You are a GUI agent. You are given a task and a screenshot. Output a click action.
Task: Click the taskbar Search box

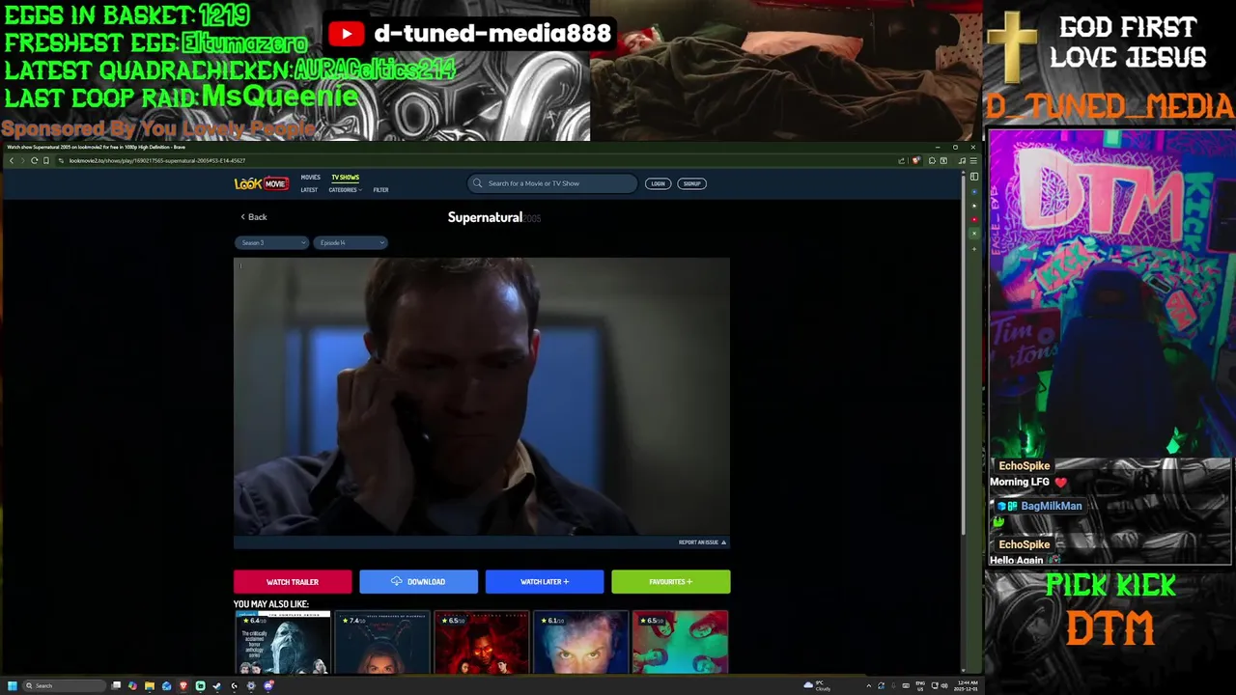click(65, 685)
